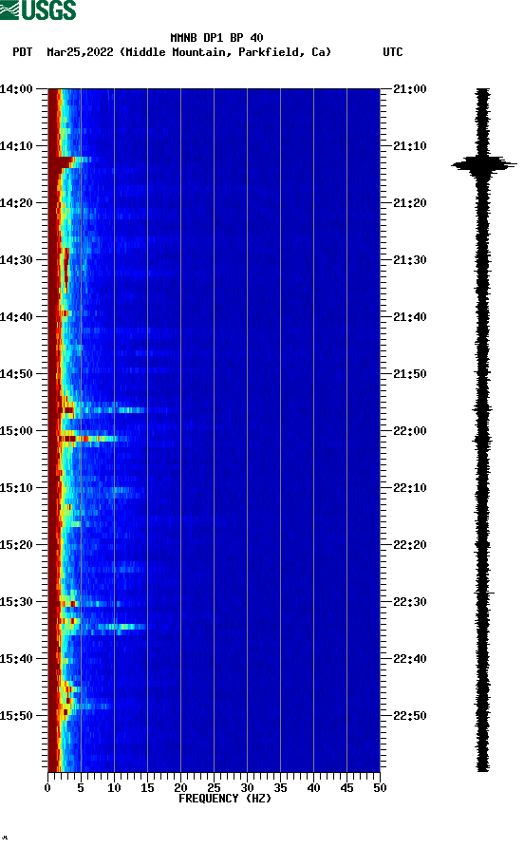Click the 14:40 PDT time label

tap(16, 317)
